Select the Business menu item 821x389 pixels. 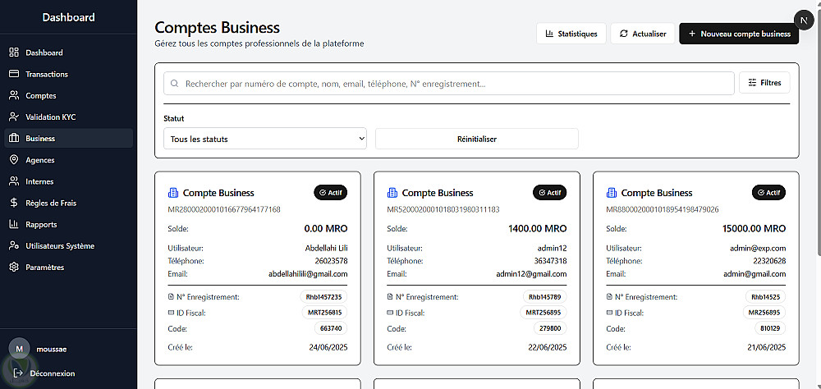pos(40,139)
